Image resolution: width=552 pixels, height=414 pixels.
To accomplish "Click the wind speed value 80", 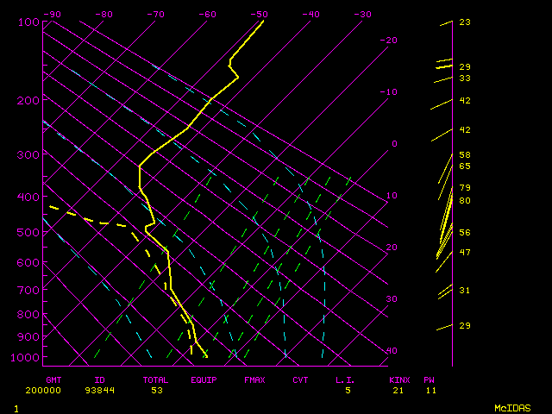I will click(x=464, y=201).
